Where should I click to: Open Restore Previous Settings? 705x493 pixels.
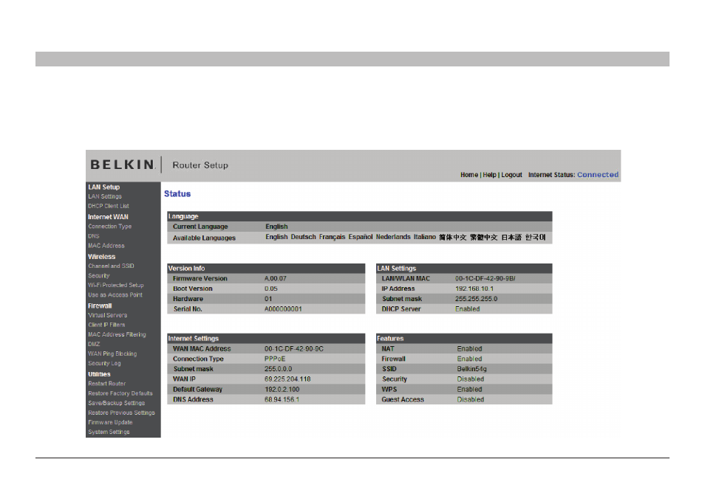121,413
